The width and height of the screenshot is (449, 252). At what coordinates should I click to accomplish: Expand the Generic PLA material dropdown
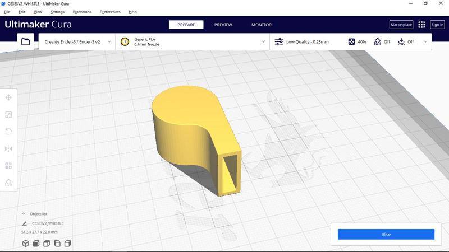pos(263,41)
